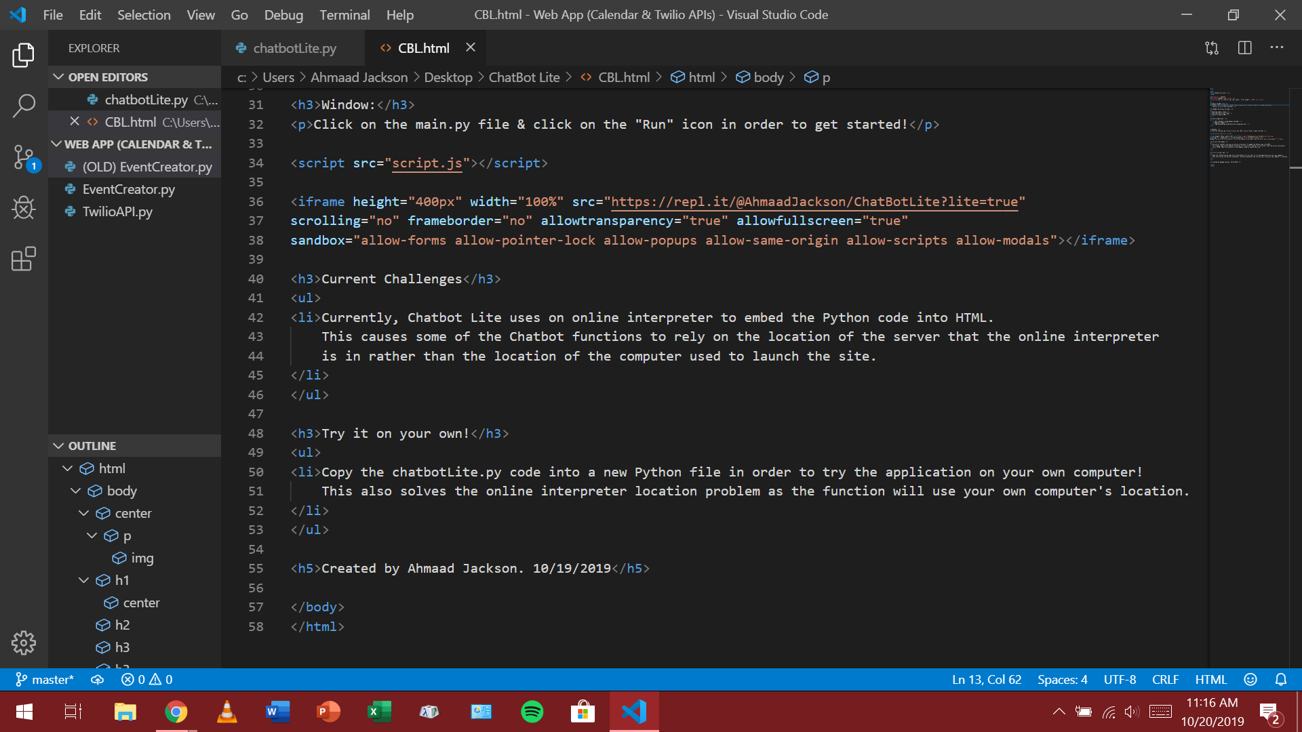Collapse the Outline panel section
The image size is (1302, 732).
(59, 446)
